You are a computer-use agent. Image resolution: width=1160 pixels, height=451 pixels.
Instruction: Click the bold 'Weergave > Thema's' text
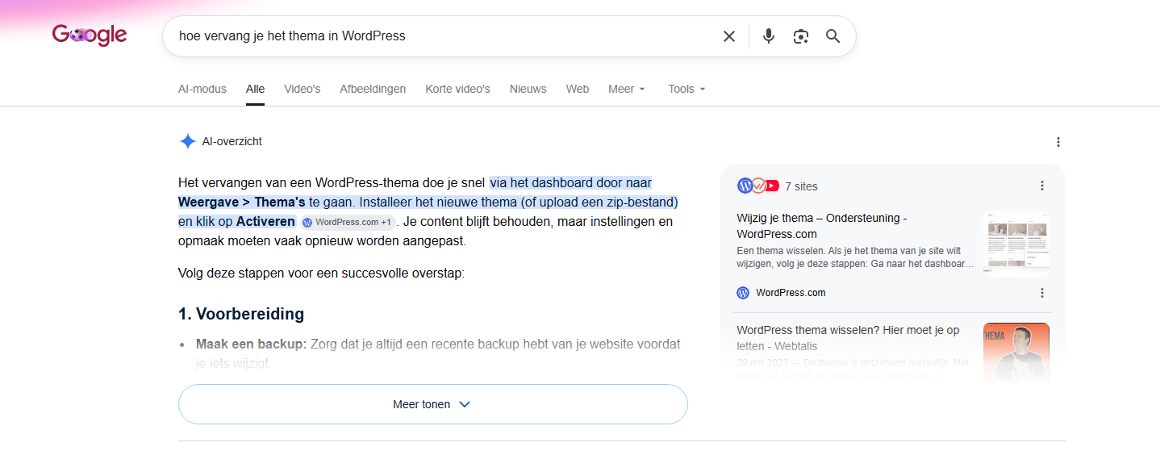coord(242,202)
